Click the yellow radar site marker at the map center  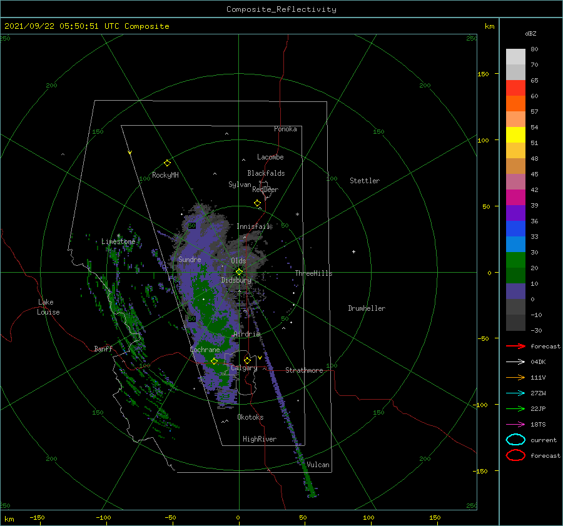(x=239, y=272)
